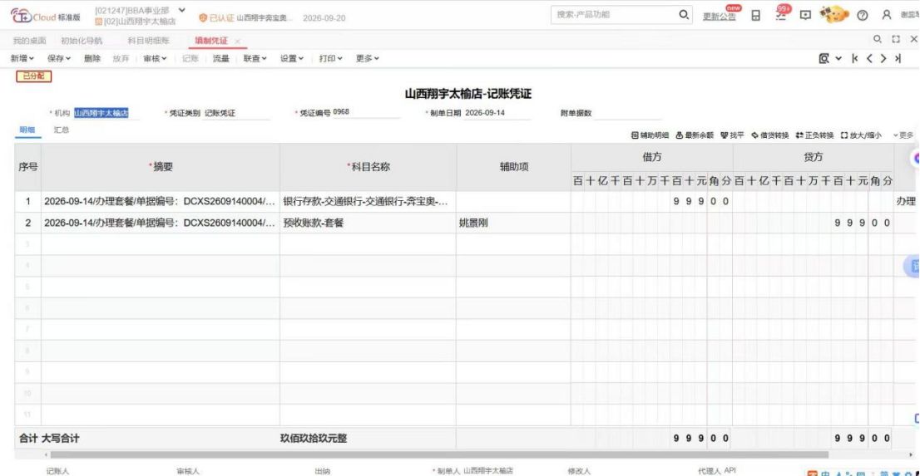Open the help question mark icon
Viewport: 920px width, 476px height.
pyautogui.click(x=863, y=16)
